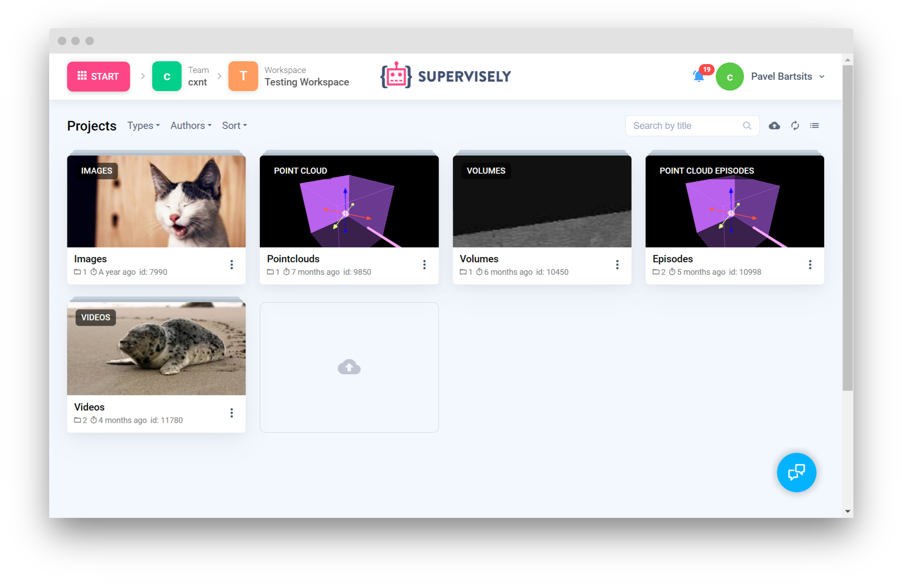Click the 'id: 11780' text

(166, 420)
